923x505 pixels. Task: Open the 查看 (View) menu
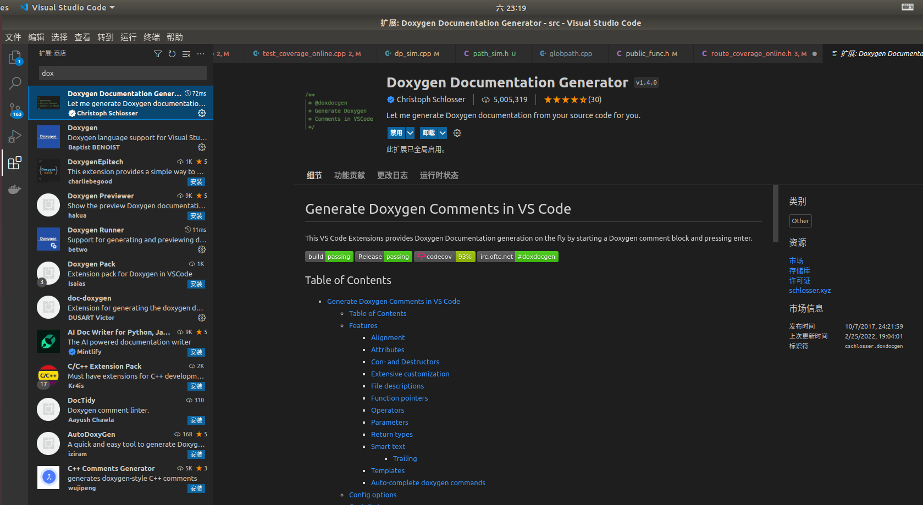(82, 37)
